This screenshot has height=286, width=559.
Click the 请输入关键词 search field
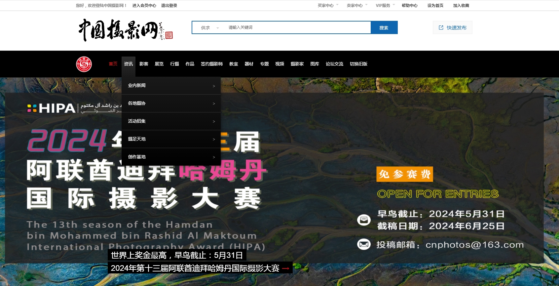click(297, 28)
